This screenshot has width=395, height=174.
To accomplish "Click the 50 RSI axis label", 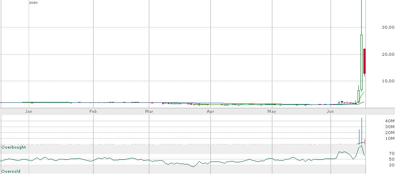I will [x=392, y=159].
